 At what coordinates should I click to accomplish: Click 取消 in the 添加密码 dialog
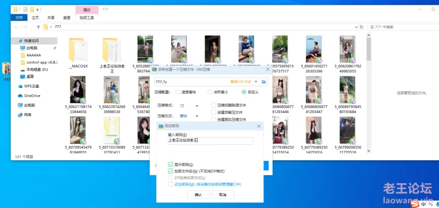[x=223, y=195]
